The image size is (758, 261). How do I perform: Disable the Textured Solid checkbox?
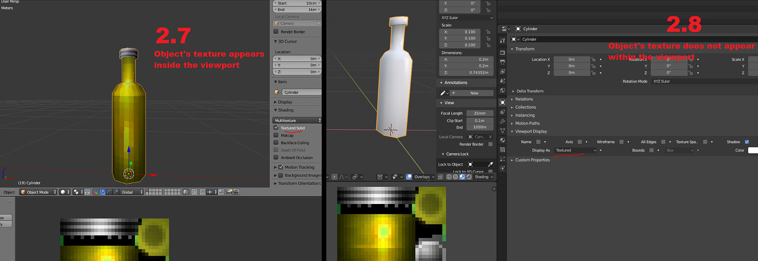(276, 128)
